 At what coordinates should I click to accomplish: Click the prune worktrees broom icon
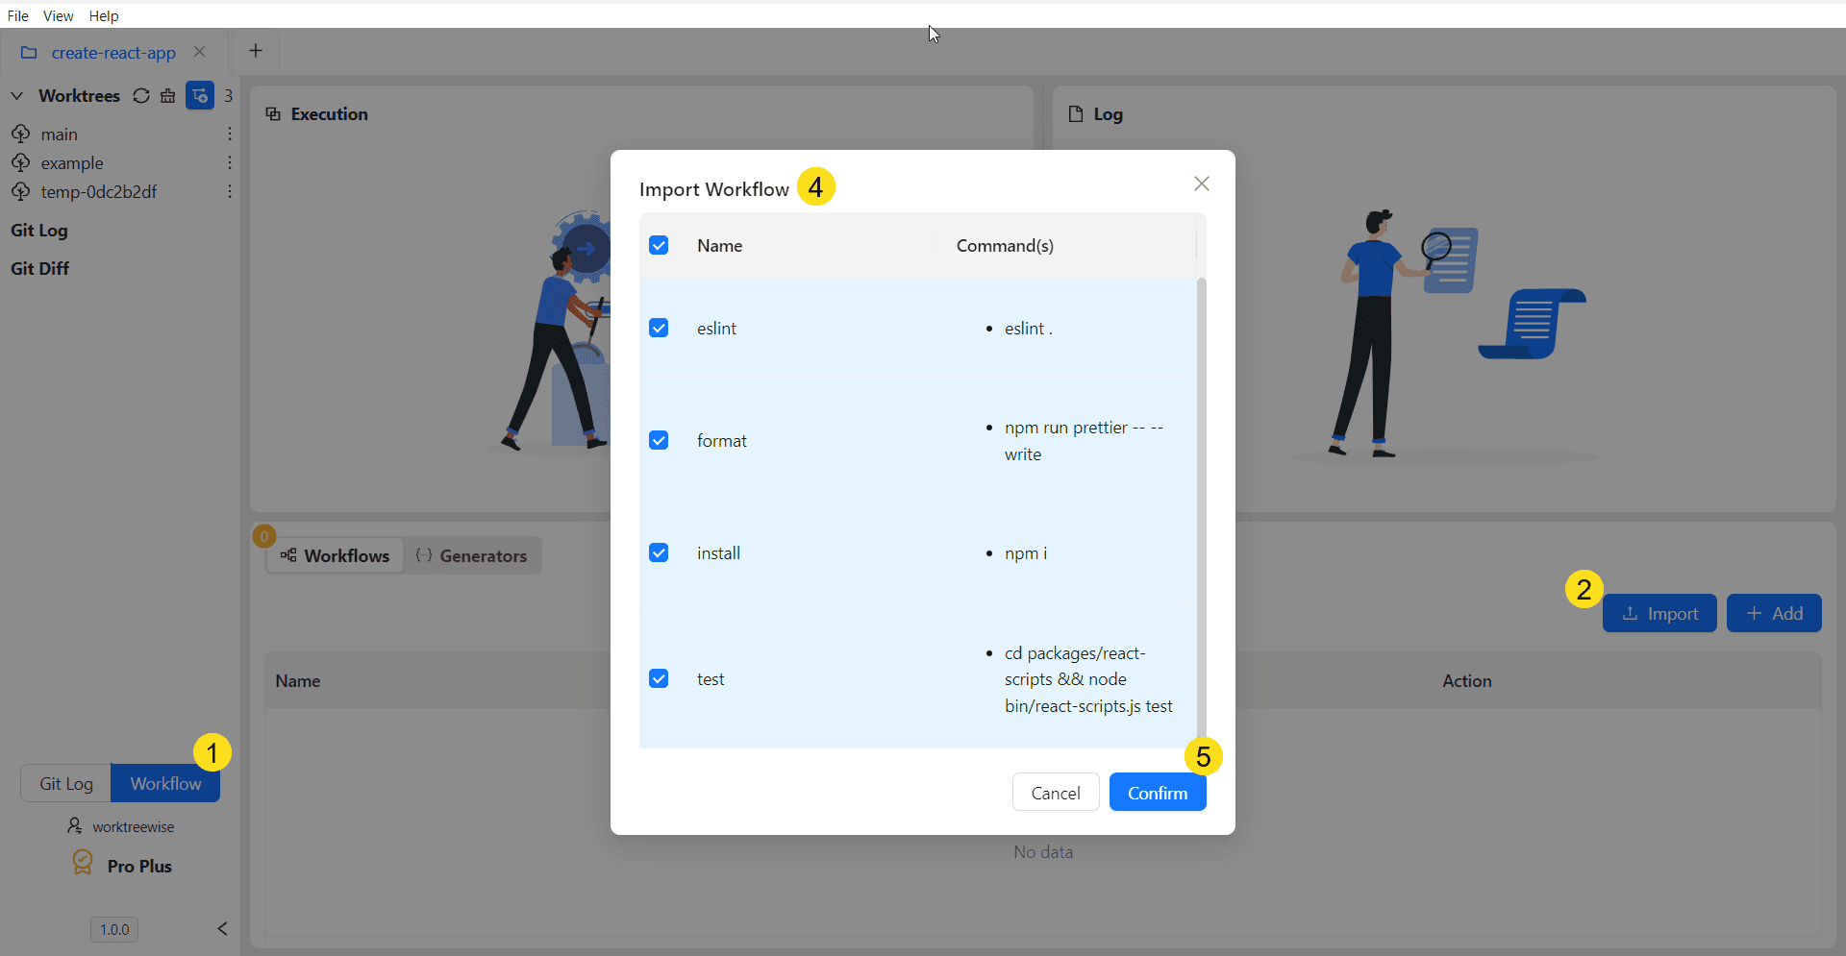[168, 96]
